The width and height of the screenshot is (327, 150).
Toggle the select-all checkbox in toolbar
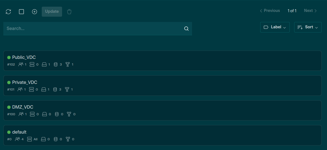click(21, 12)
